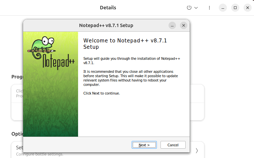
Task: Maximize the Bottles Details window
Action: tap(235, 8)
